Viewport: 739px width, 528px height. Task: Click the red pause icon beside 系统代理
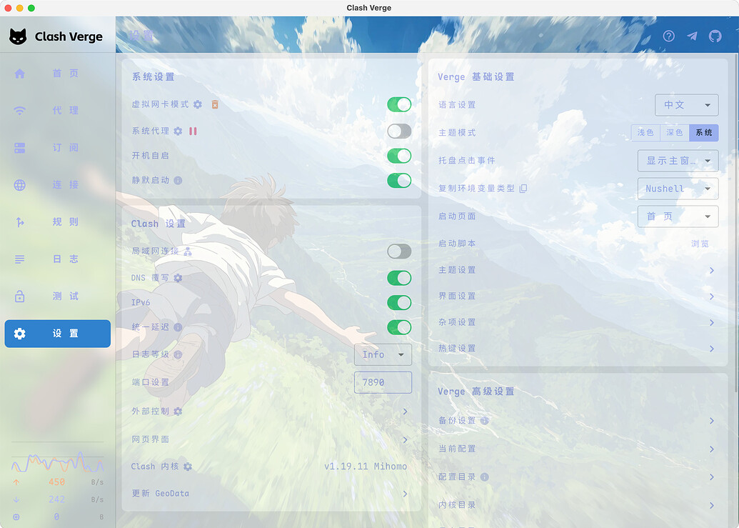point(193,131)
